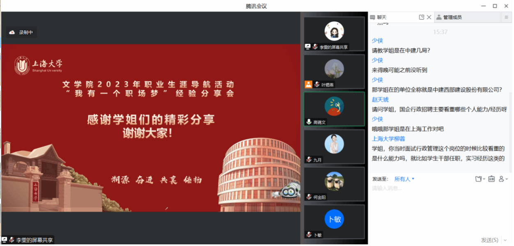This screenshot has height=246, width=514.
Task: Click the chat permission person icon
Action: click(x=501, y=179)
